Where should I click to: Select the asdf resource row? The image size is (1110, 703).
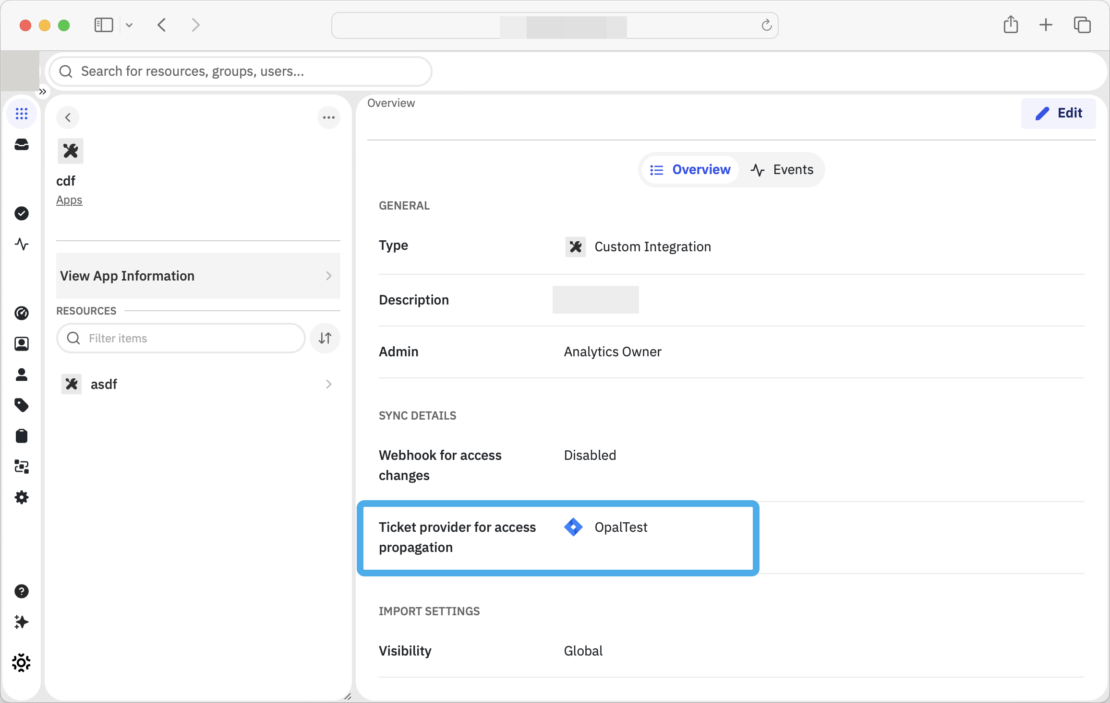click(x=198, y=384)
